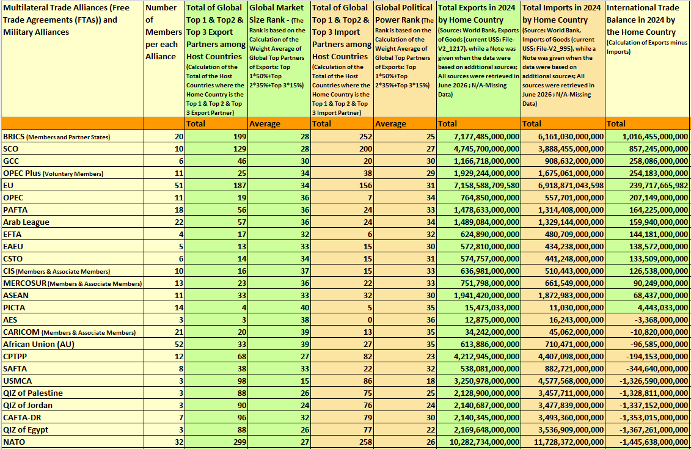
Task: Click the CSTO row label
Action: 73,258
